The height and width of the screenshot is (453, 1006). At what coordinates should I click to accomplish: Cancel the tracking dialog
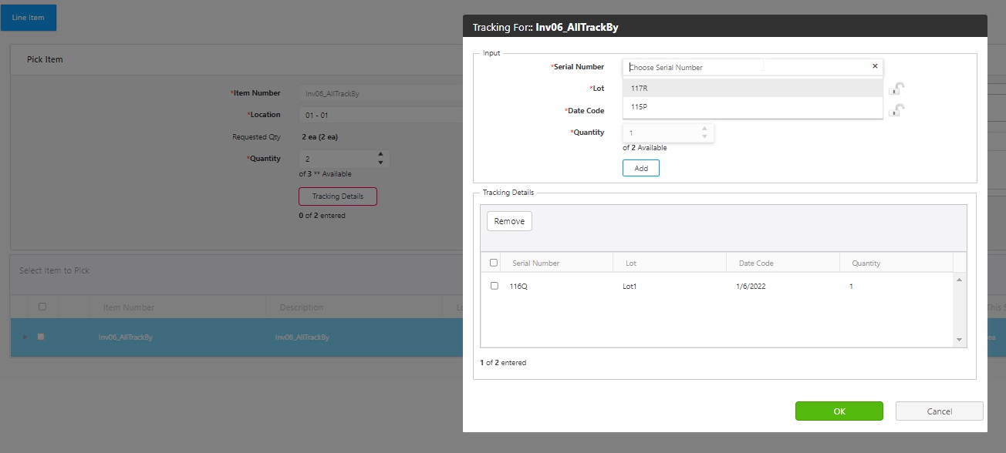[x=939, y=411]
